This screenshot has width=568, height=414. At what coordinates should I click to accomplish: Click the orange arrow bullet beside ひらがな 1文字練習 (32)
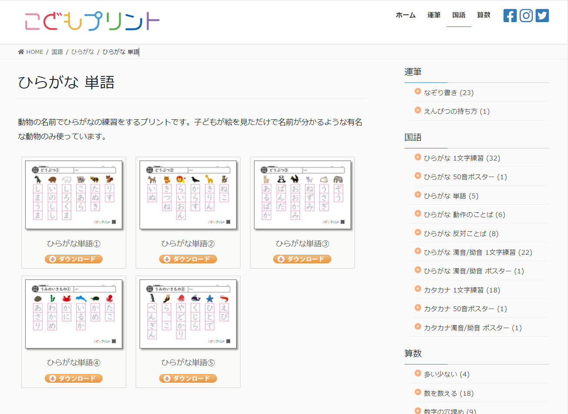pos(418,157)
